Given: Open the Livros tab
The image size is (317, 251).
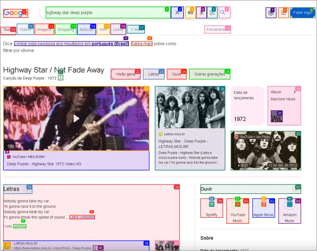Looking at the screenshot, I should pos(118,29).
